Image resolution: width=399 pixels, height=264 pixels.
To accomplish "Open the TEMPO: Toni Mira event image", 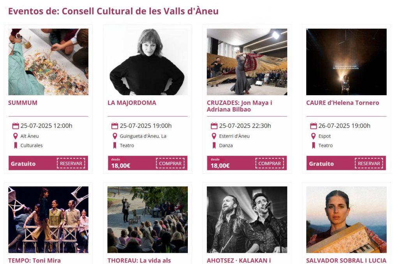I will [48, 220].
